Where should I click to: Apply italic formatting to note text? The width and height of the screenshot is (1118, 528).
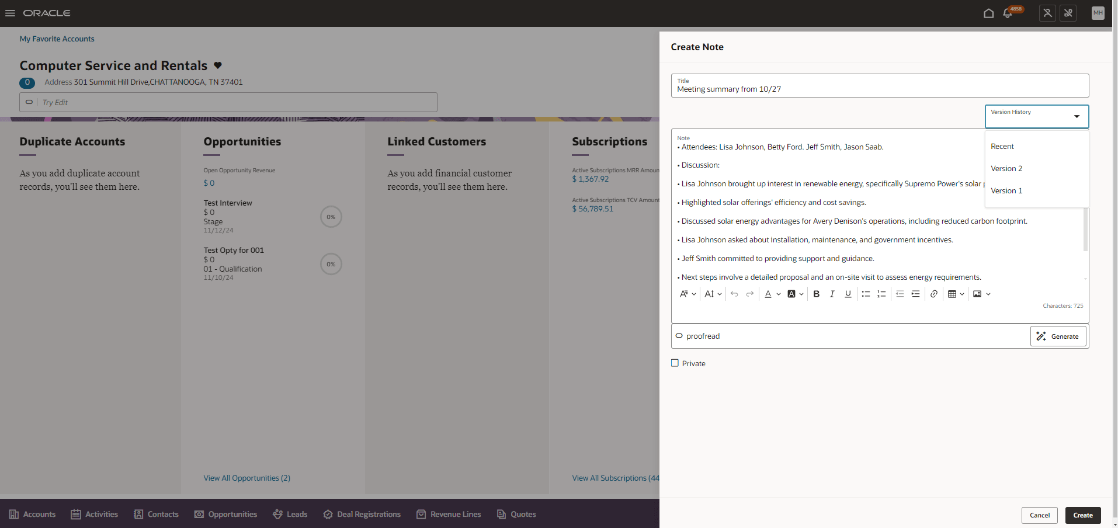[832, 294]
